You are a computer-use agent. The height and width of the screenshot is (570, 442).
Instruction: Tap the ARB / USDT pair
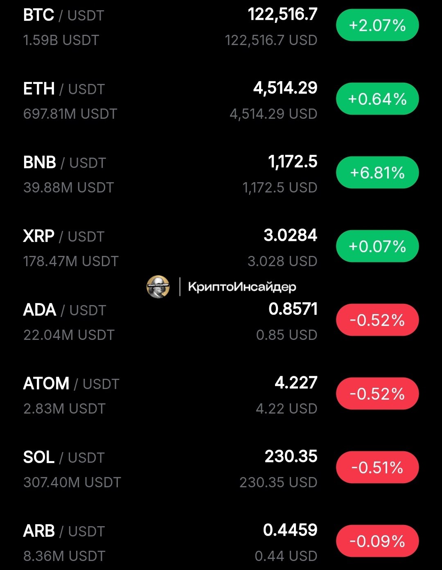click(64, 532)
